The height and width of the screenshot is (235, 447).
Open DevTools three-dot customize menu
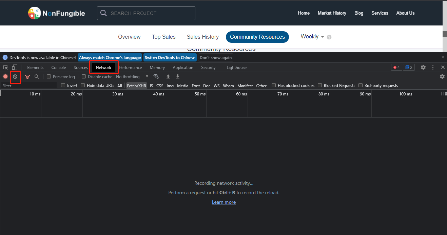433,67
